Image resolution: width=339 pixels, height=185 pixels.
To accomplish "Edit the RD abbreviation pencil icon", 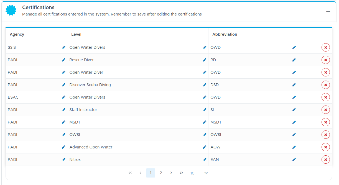I will [294, 60].
